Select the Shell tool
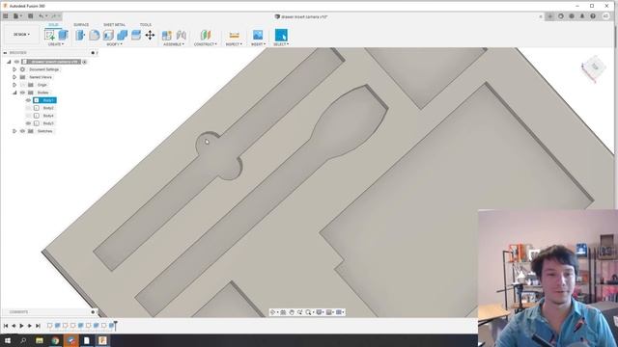The image size is (618, 347). [x=108, y=35]
